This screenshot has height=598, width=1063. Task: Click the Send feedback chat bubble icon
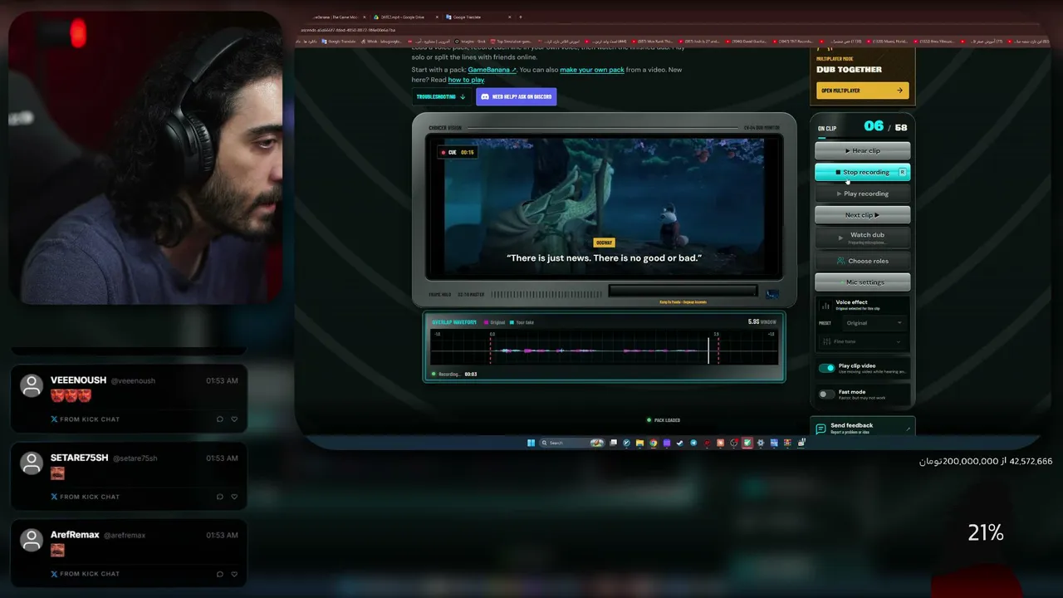[x=821, y=429]
